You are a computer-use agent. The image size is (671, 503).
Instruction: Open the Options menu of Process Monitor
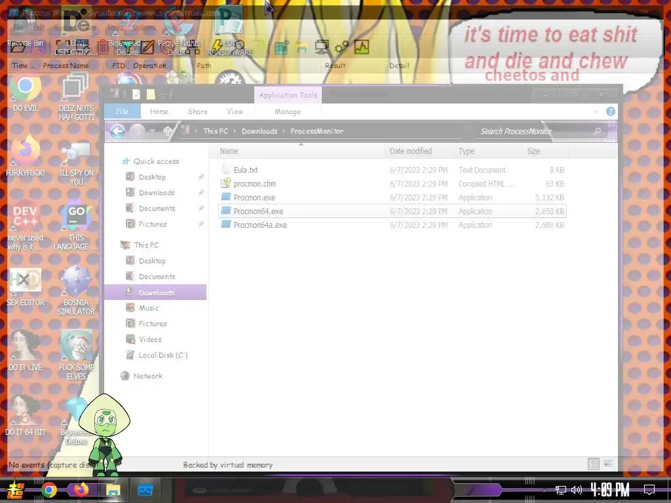click(144, 28)
